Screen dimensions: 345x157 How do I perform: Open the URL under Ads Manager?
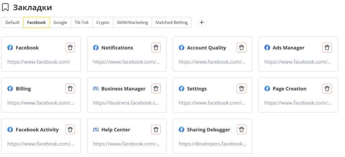pos(297,62)
